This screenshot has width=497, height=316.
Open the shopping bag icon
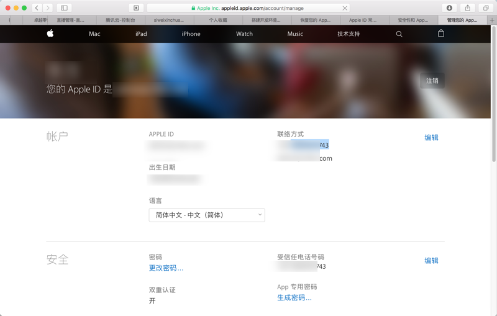(441, 34)
